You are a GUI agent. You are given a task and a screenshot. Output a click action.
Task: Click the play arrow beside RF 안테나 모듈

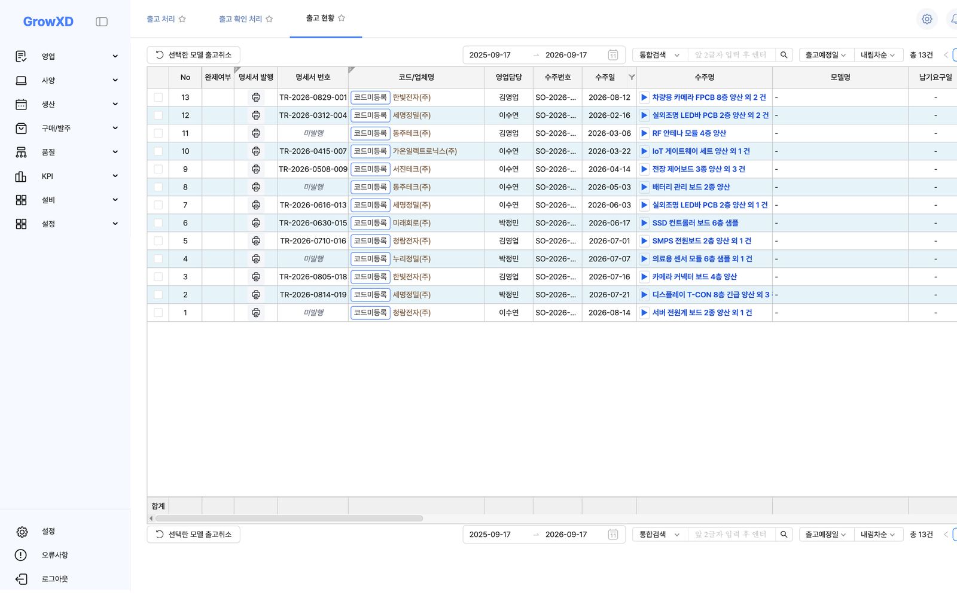(644, 133)
